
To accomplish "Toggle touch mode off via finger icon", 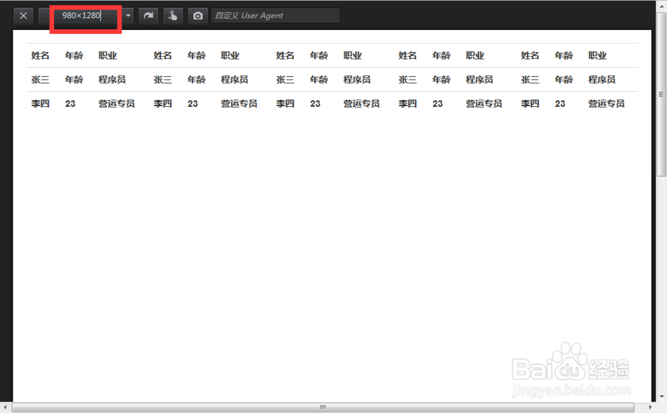I will (x=173, y=15).
